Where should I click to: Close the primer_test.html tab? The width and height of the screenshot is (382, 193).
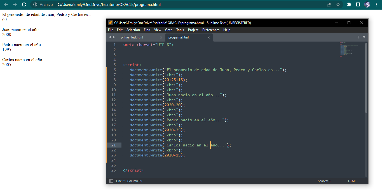coord(161,37)
